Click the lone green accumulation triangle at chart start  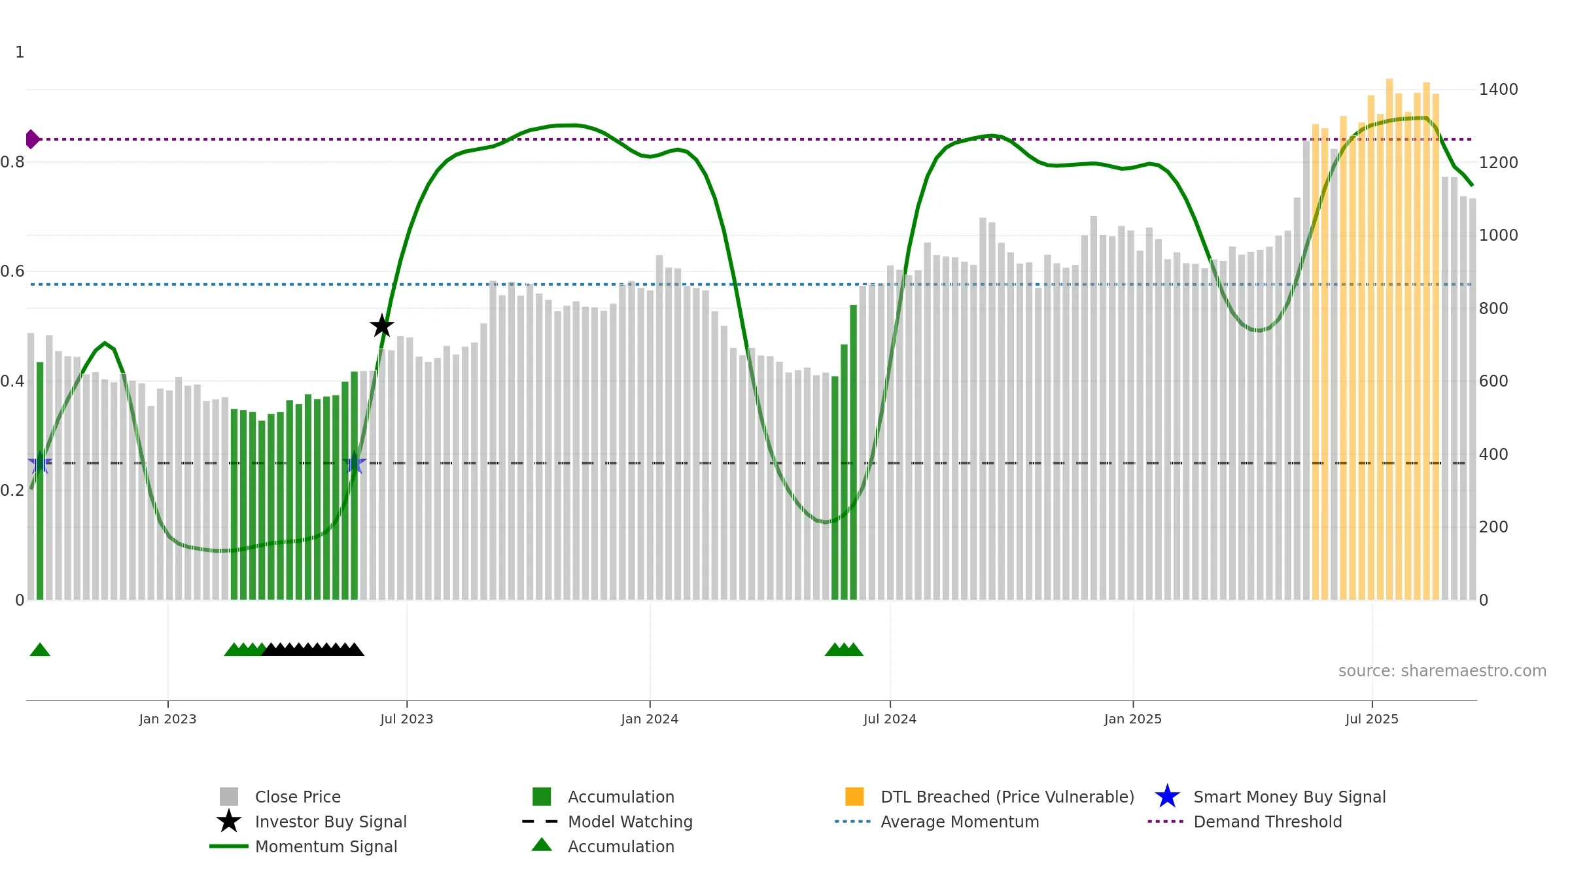[40, 649]
